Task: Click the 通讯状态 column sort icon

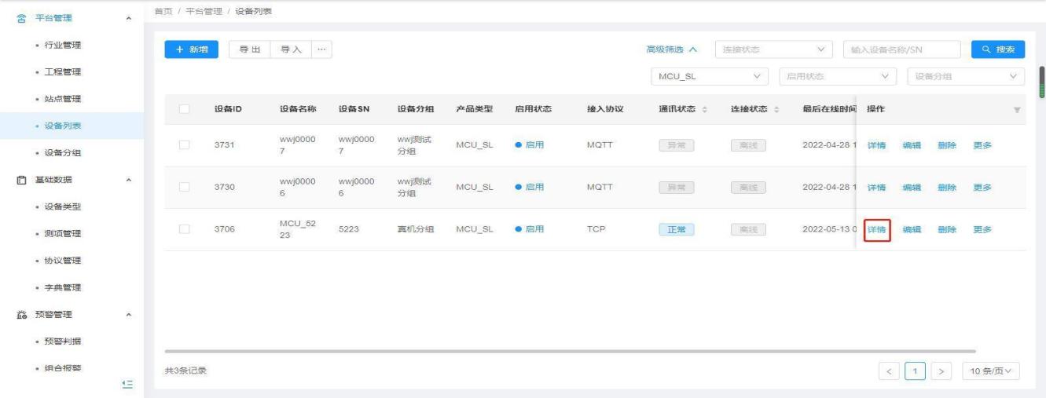Action: 704,109
